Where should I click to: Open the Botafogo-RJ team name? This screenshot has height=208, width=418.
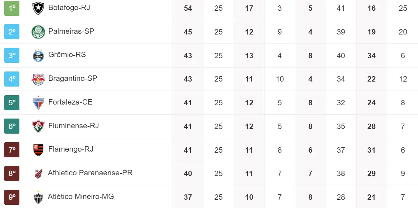(69, 8)
